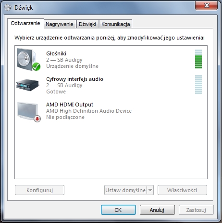Confirm with the OK button
Viewport: 222px width, 223px height.
[x=118, y=210]
